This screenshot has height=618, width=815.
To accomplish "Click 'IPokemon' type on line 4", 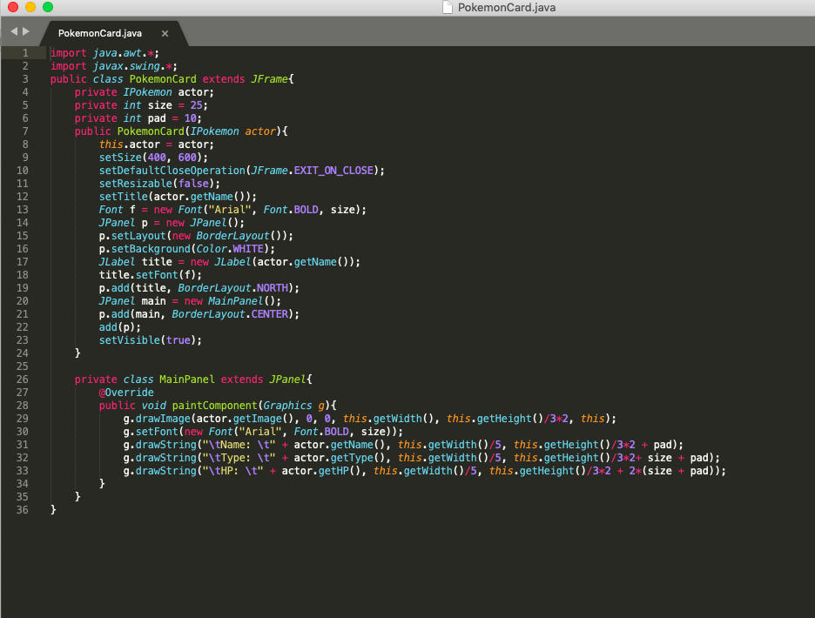I will click(x=148, y=92).
